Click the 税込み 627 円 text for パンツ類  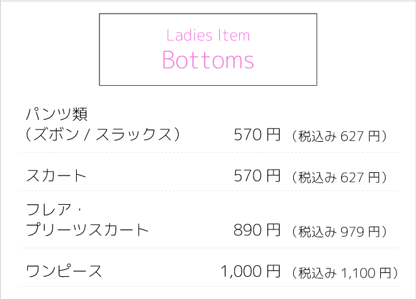tap(340, 136)
